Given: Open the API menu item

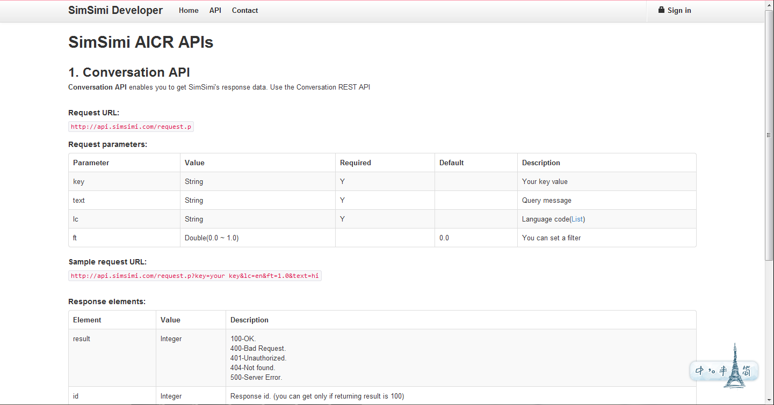Looking at the screenshot, I should click(215, 11).
